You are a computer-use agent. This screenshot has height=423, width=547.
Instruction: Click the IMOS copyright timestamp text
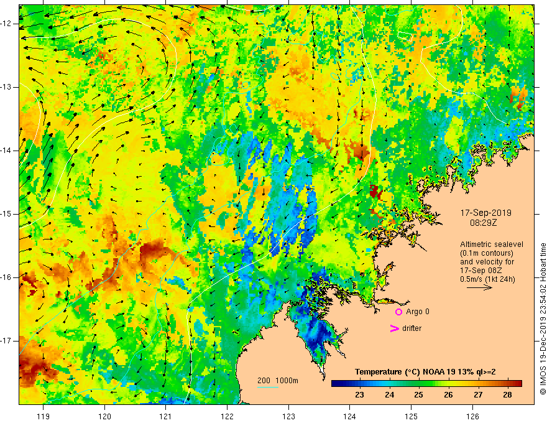(543, 319)
